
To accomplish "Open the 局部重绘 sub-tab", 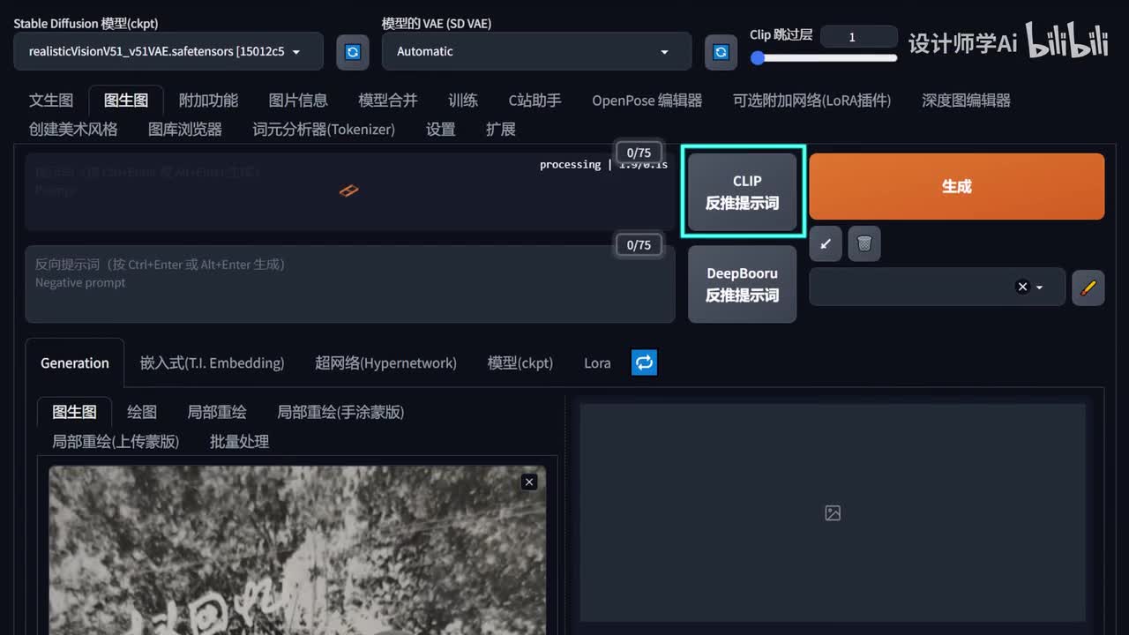I will tap(217, 412).
